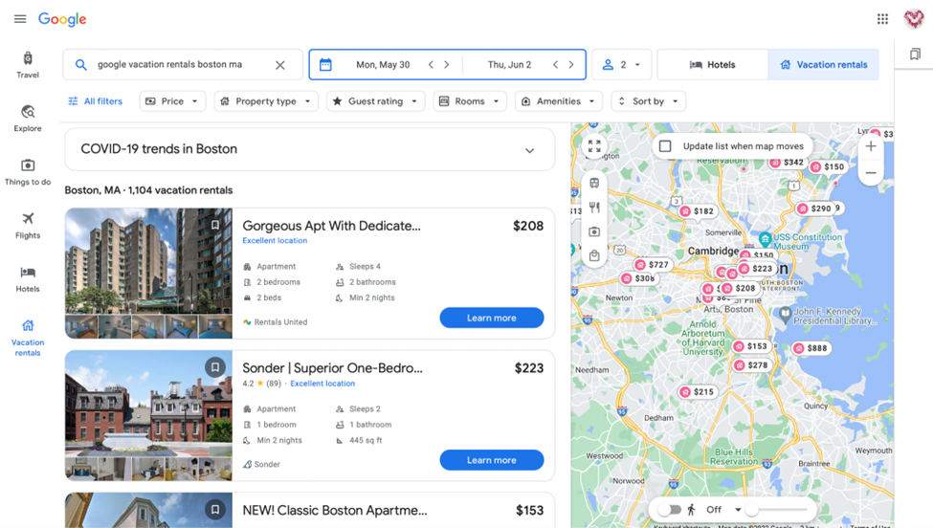
Task: Save the Classic Boston Apartment bookmark
Action: click(x=215, y=509)
